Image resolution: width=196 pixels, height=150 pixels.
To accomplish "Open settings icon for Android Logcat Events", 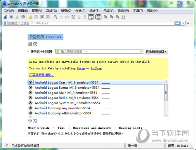I will 30,87.
